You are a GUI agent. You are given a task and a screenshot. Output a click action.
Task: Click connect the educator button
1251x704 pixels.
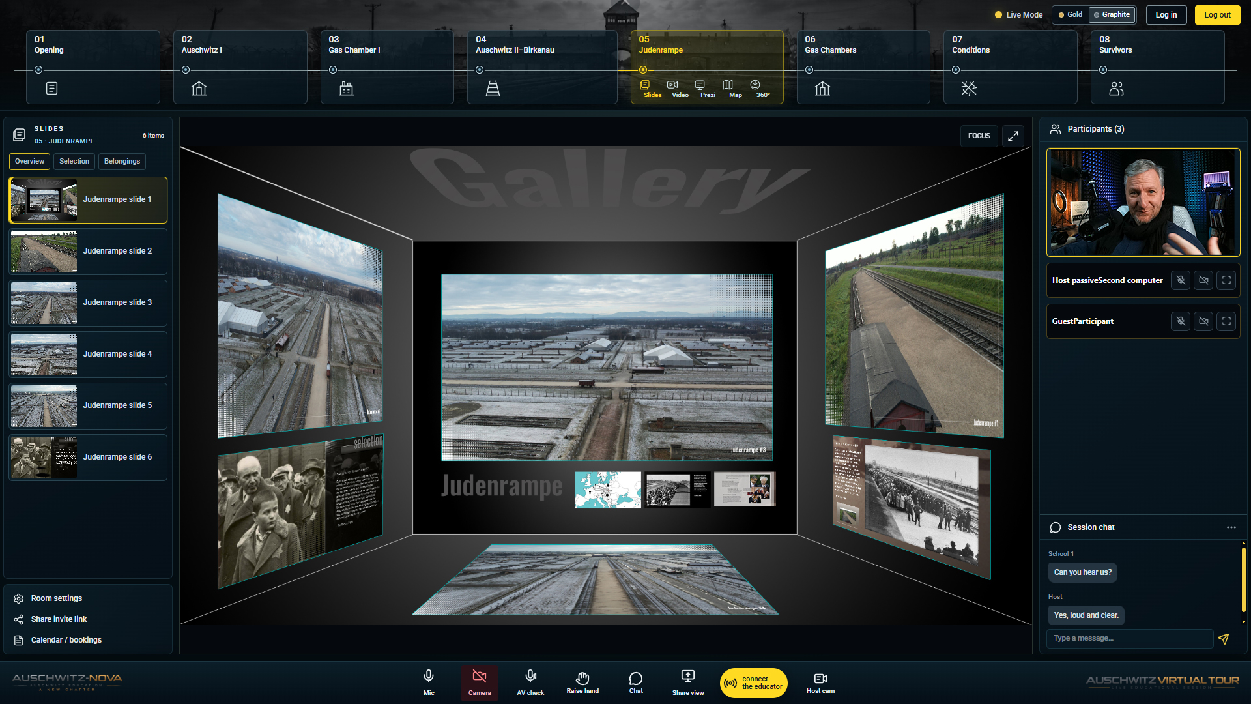(754, 683)
